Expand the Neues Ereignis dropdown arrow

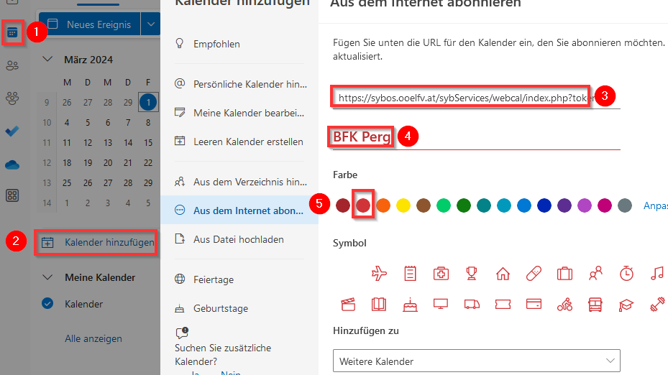(150, 24)
